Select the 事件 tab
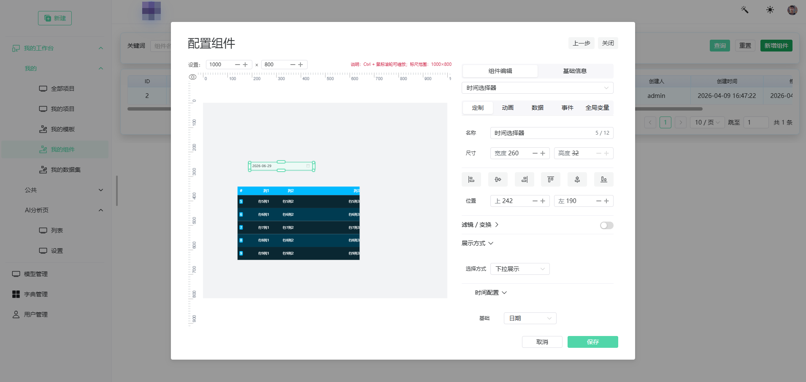The width and height of the screenshot is (806, 382). pos(568,108)
